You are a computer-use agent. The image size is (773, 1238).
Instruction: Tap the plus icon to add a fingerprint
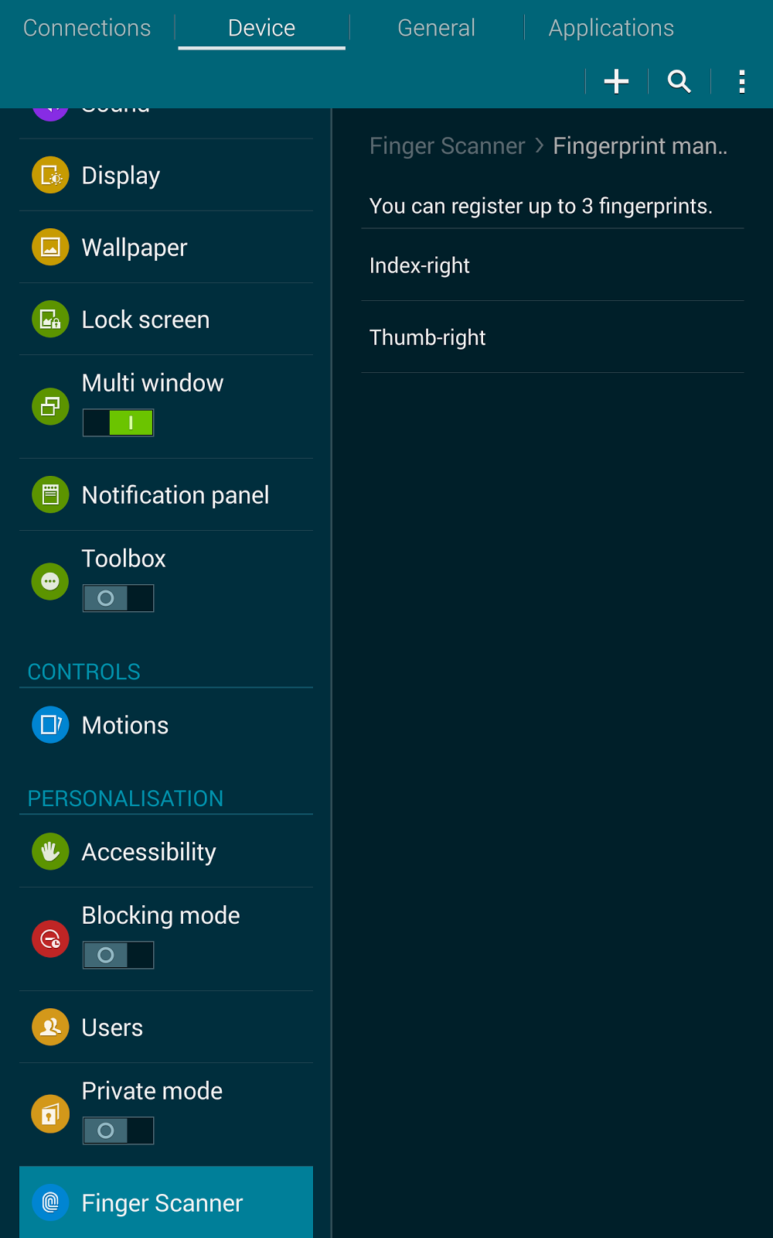[616, 81]
